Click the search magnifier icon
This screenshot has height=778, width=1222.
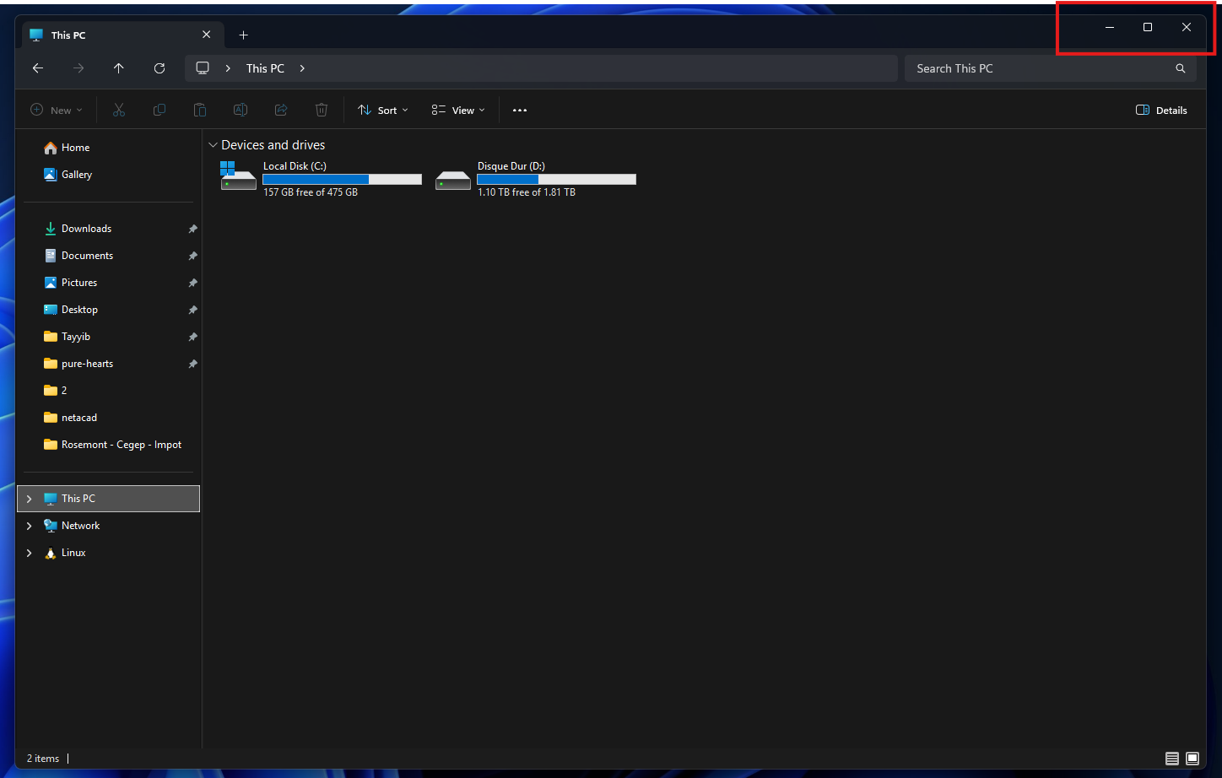(x=1181, y=68)
